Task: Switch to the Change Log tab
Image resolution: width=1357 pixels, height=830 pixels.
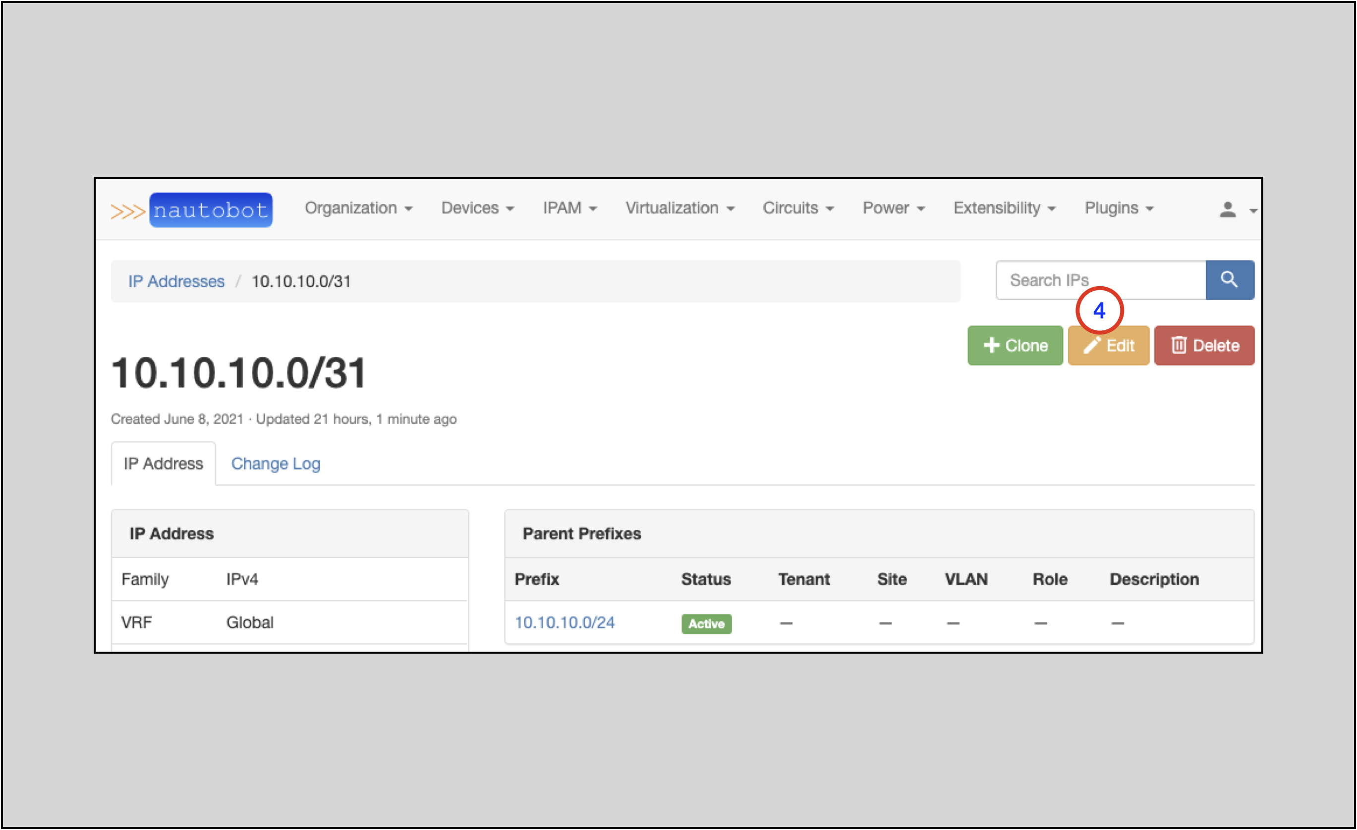Action: pos(276,464)
